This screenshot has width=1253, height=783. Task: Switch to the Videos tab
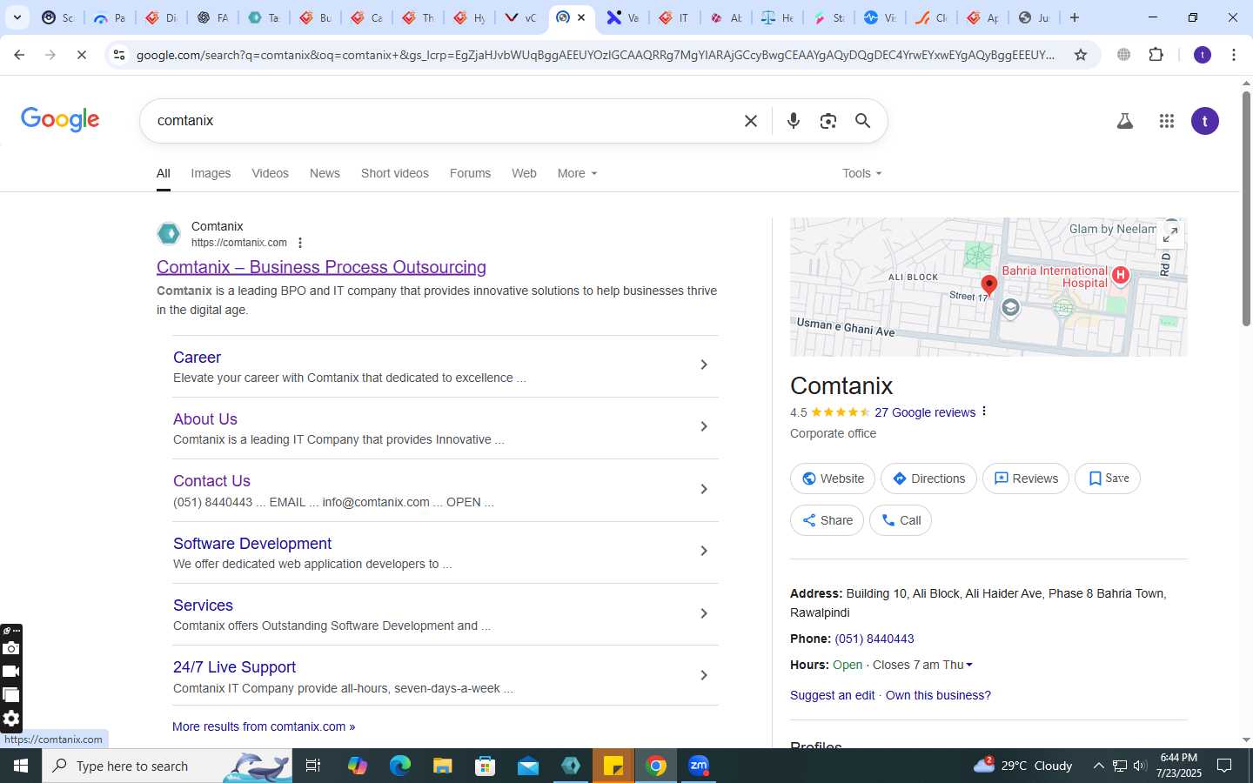(x=270, y=173)
